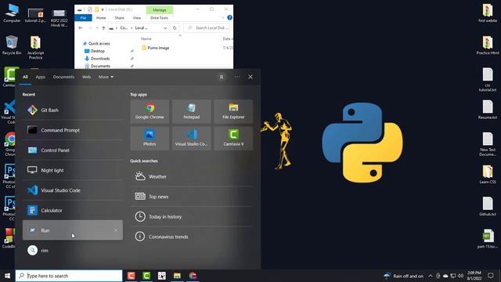Select Documents in Explorer navigation pane
Screen dimensions: 501x282
pos(97,66)
